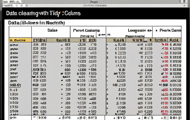Click the large round button in the second bar
Image resolution: width=190 pixels, height=120 pixels.
(26, 5)
